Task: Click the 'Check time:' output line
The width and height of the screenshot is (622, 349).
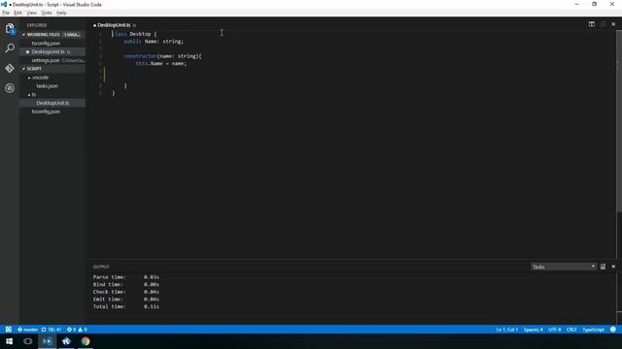Action: tap(126, 292)
